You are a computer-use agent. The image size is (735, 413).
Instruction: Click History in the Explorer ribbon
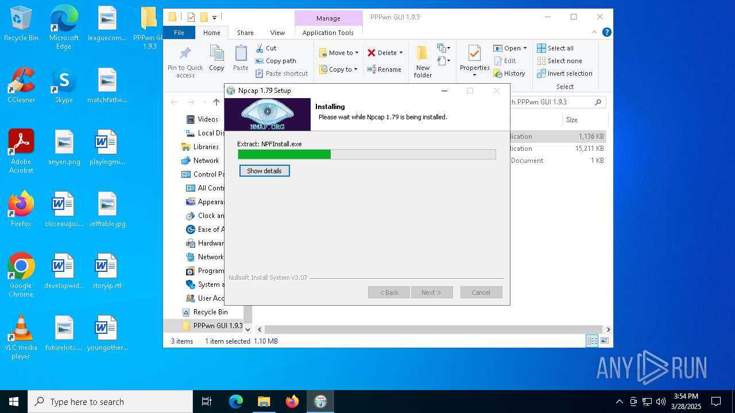509,73
